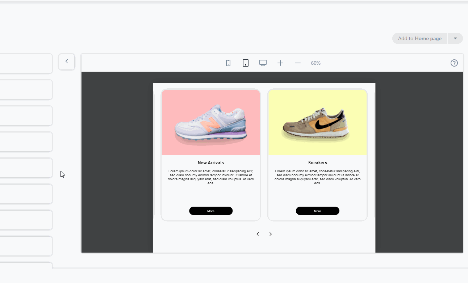Click the Add to Home page button
Image resolution: width=468 pixels, height=283 pixels.
click(420, 38)
